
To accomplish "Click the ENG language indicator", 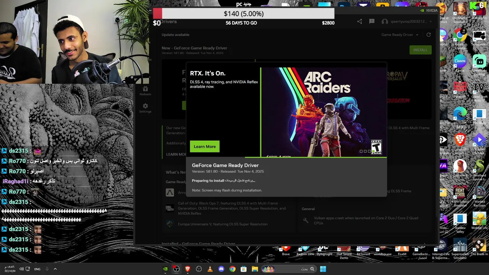I will [x=37, y=269].
